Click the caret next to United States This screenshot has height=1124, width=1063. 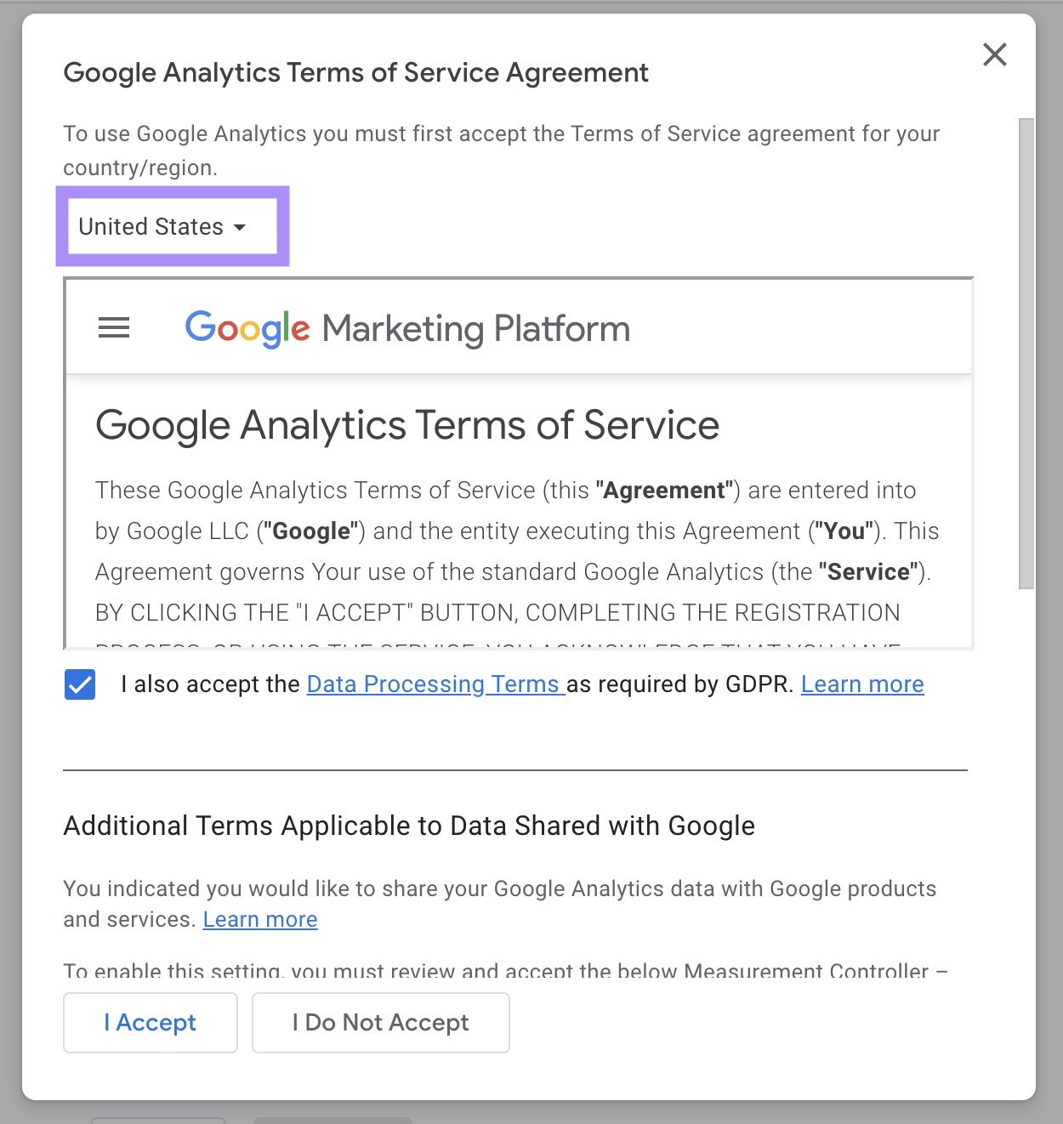[x=242, y=228]
